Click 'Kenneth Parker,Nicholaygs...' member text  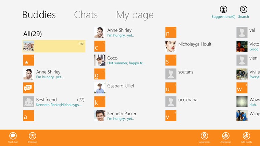(x=59, y=105)
